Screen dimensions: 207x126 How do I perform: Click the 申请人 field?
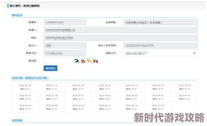(121, 30)
